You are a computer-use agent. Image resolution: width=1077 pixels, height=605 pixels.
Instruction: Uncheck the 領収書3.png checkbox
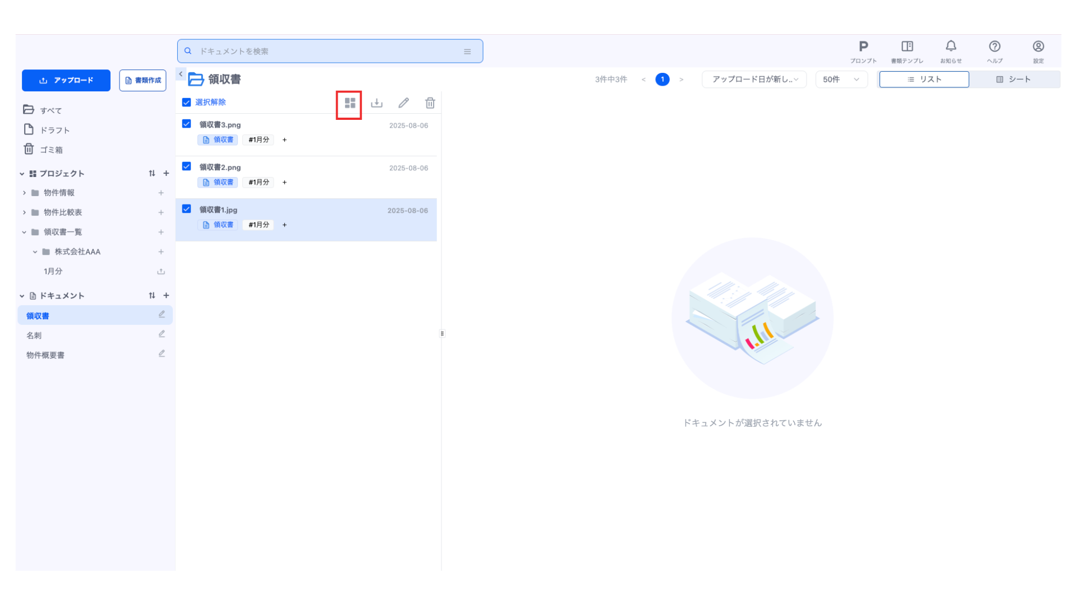(187, 124)
